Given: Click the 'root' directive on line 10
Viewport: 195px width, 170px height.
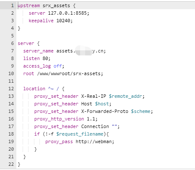Looking at the screenshot, I should click(x=29, y=73).
